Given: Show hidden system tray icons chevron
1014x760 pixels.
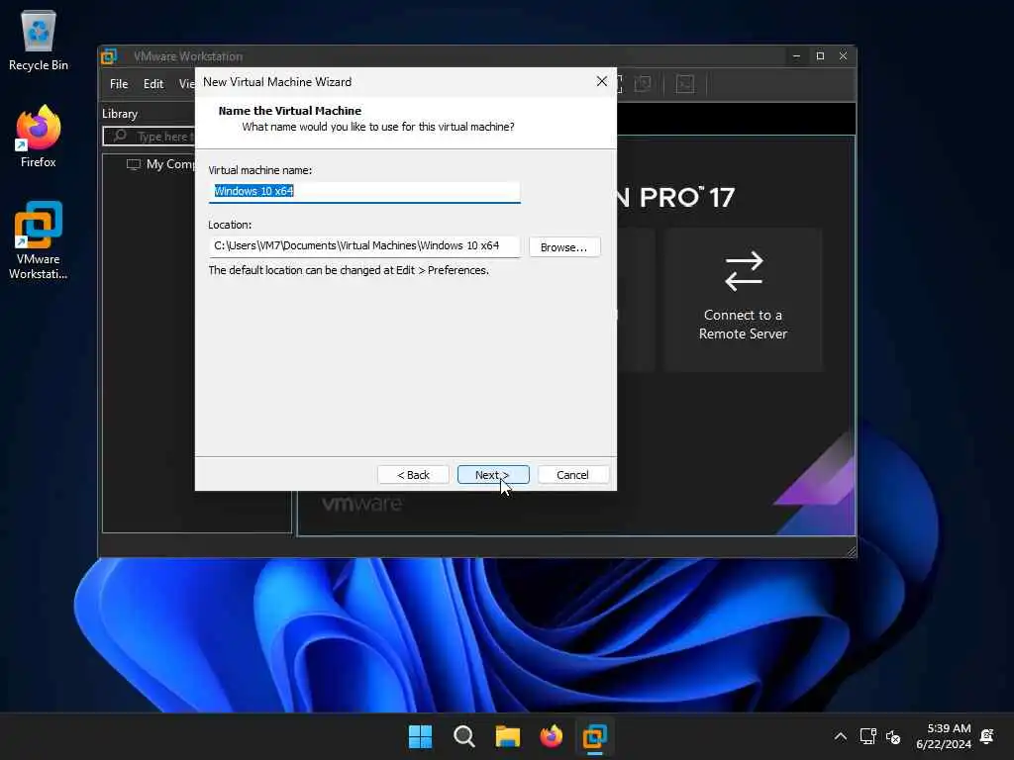Looking at the screenshot, I should (x=840, y=736).
